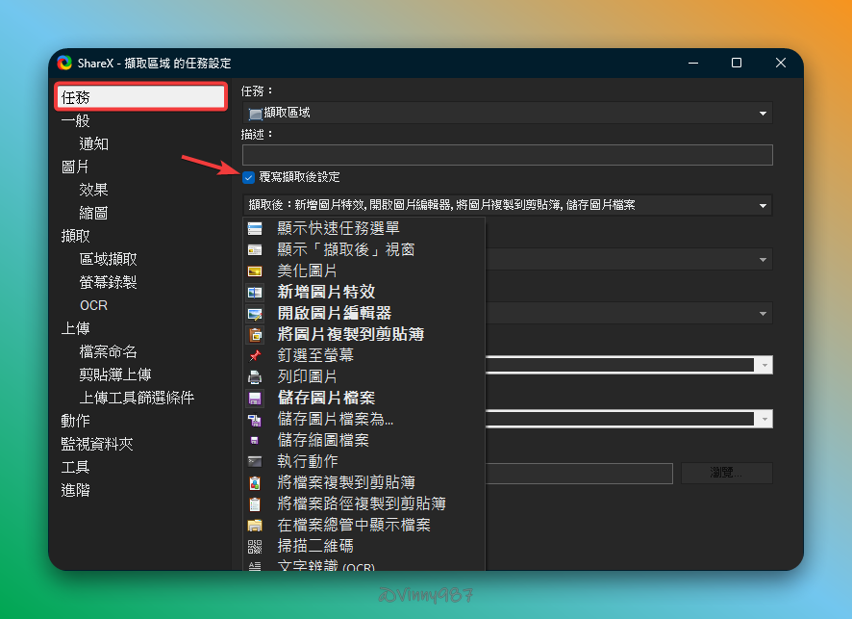
Task: Click the 釘選至螢幕 pin icon
Action: (255, 355)
